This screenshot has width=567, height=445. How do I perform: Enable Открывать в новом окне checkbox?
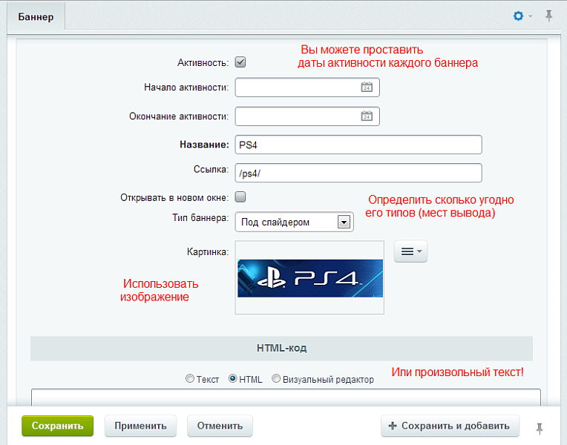[x=240, y=197]
